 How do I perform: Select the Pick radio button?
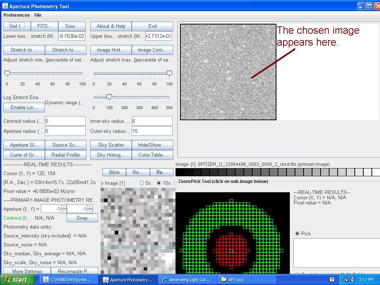click(x=297, y=233)
